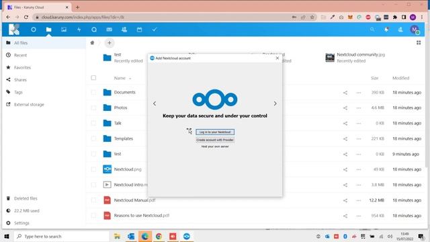This screenshot has width=430, height=242.
Task: Go to home folder breadcrumb icon
Action: coord(93,43)
